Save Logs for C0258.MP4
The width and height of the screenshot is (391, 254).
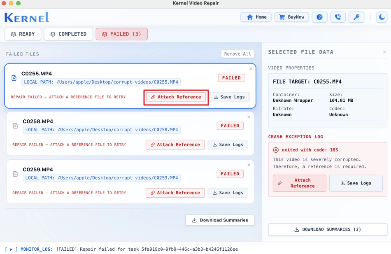(228, 145)
